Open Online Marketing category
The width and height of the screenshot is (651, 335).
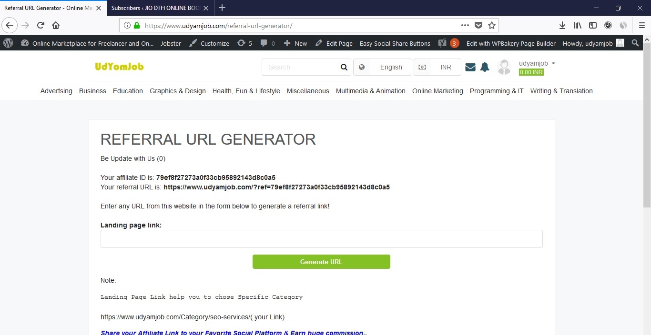(437, 91)
